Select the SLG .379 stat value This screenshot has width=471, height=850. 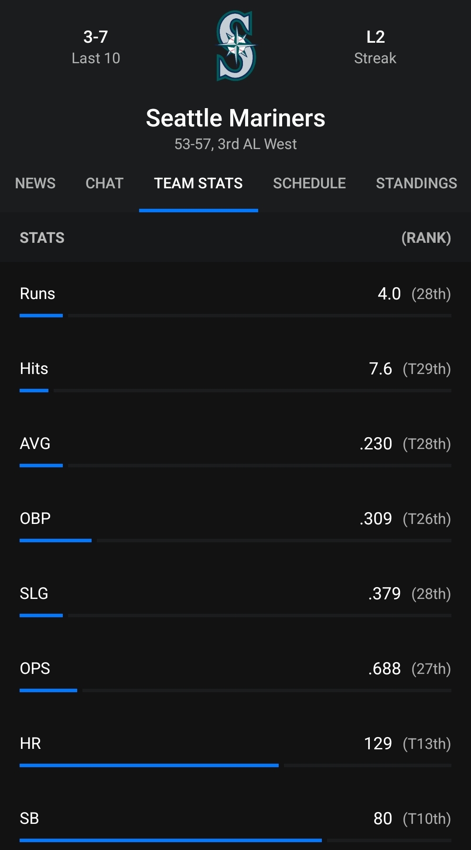coord(384,594)
